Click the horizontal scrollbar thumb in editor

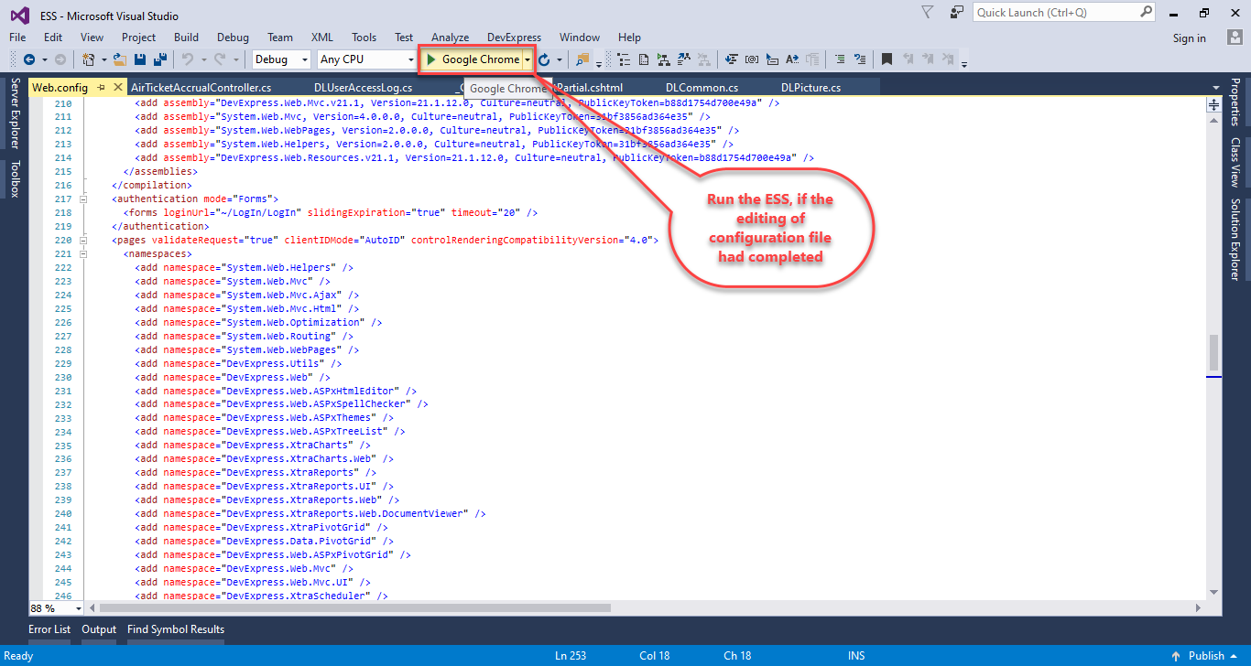354,607
